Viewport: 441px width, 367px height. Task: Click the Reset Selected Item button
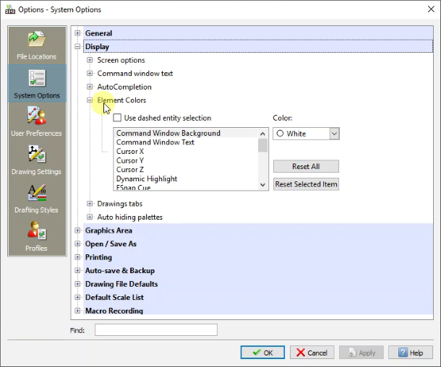306,184
